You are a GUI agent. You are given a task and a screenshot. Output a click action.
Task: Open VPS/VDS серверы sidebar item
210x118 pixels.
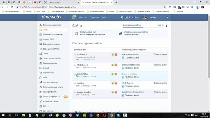50,97
